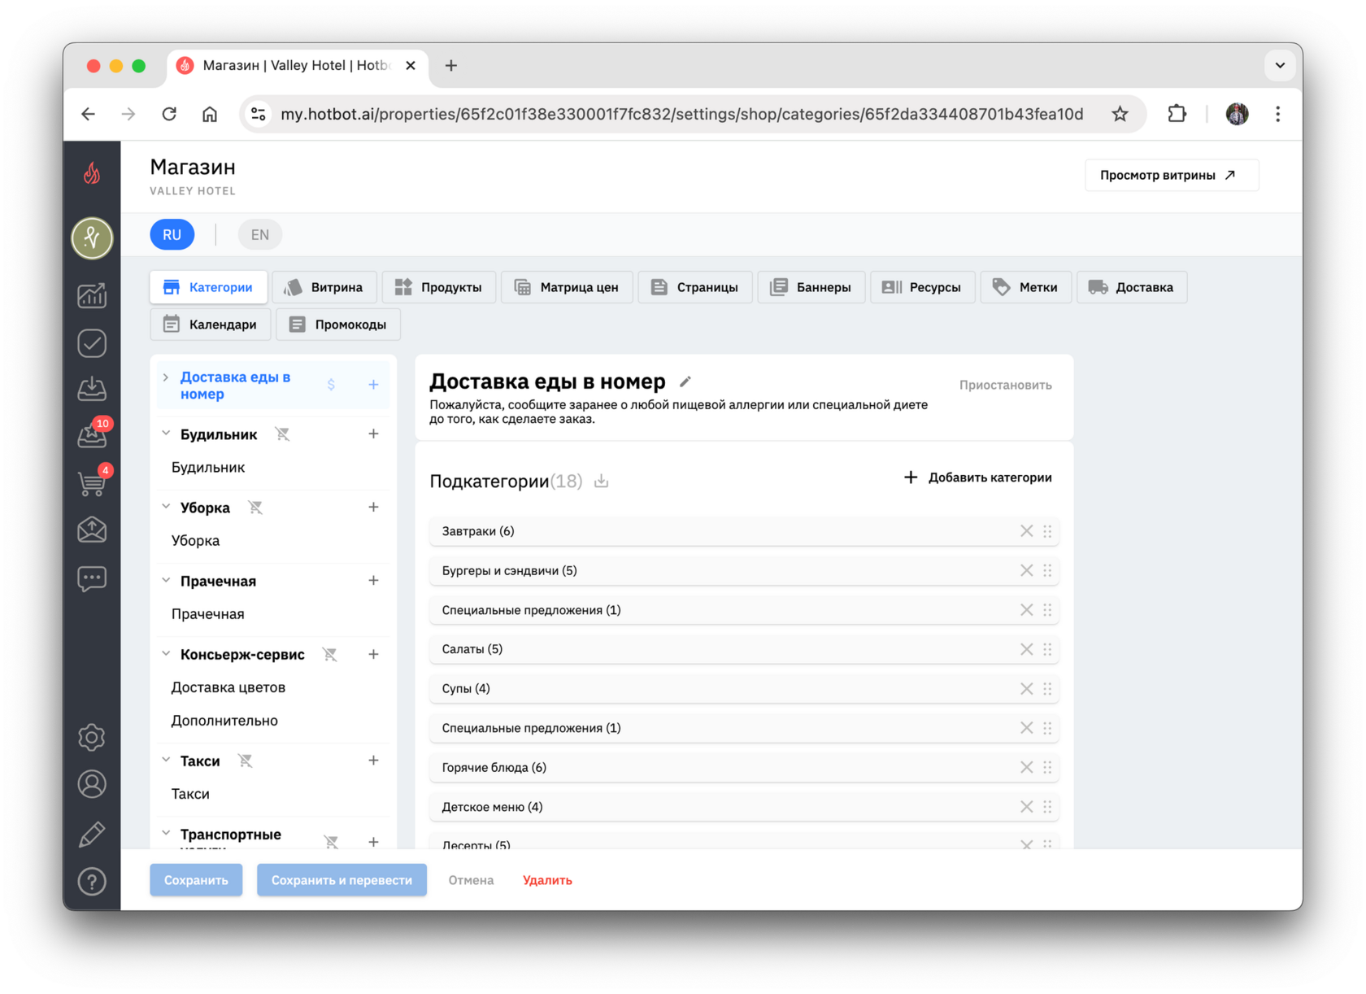Toggle the no-cart icon next to Уборка

point(255,508)
